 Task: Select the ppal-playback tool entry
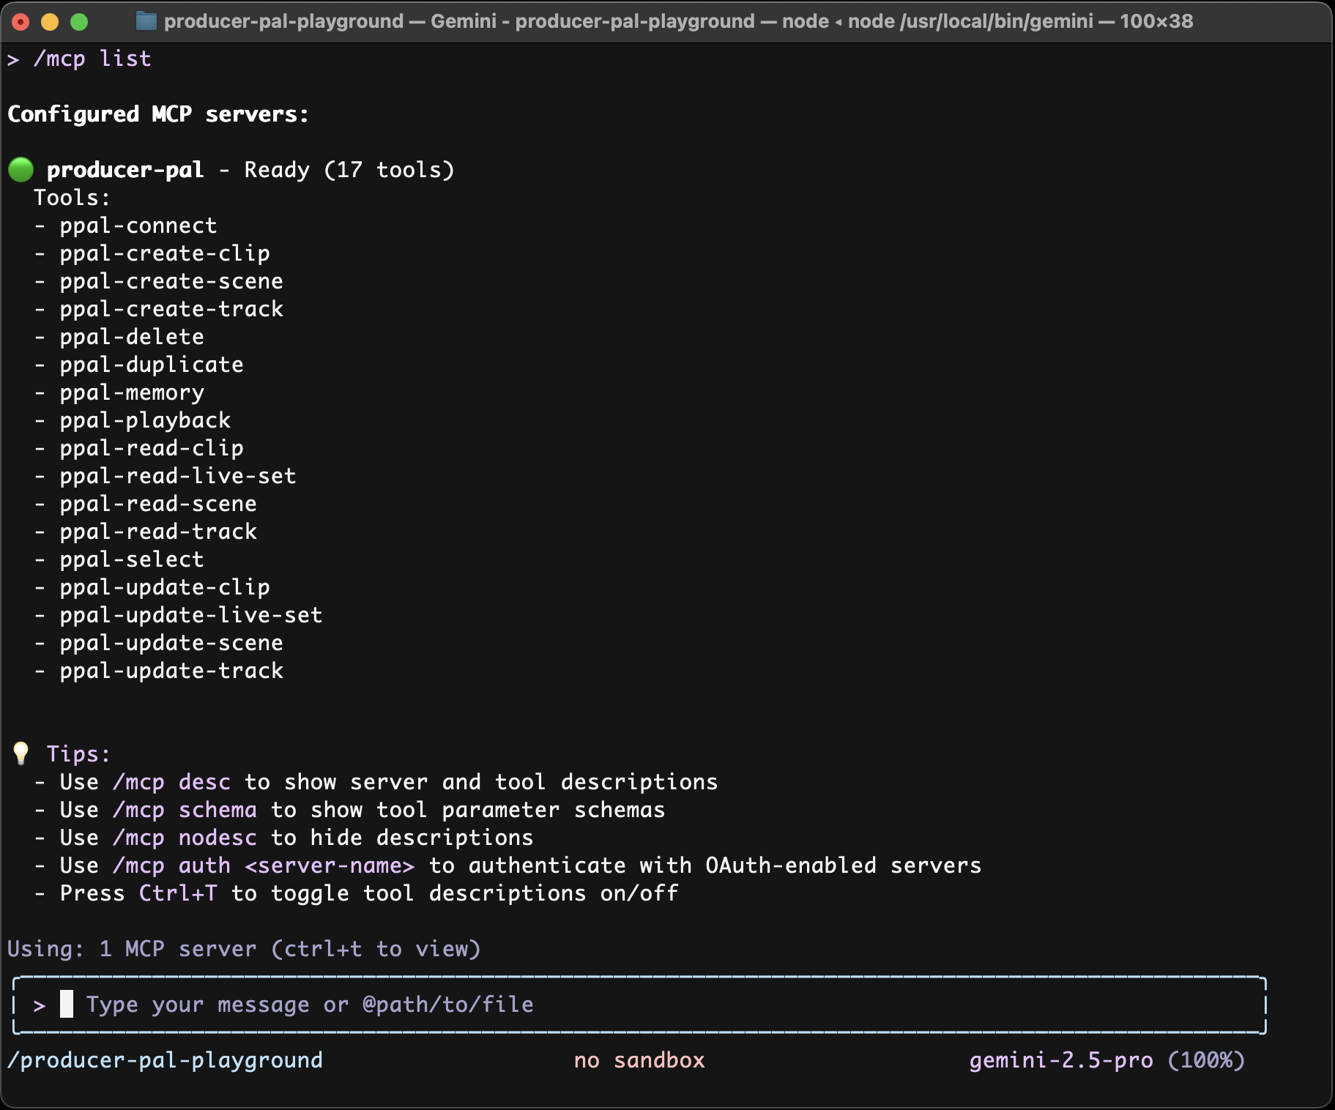(144, 420)
